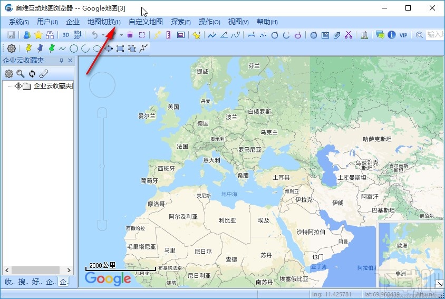Viewport: 445px width, 299px height.
Task: Select the dashed rectangle selection tool
Action: [142, 35]
